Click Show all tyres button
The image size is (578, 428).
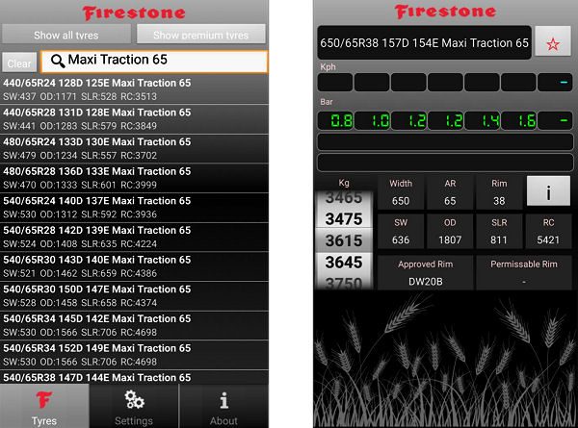point(66,35)
